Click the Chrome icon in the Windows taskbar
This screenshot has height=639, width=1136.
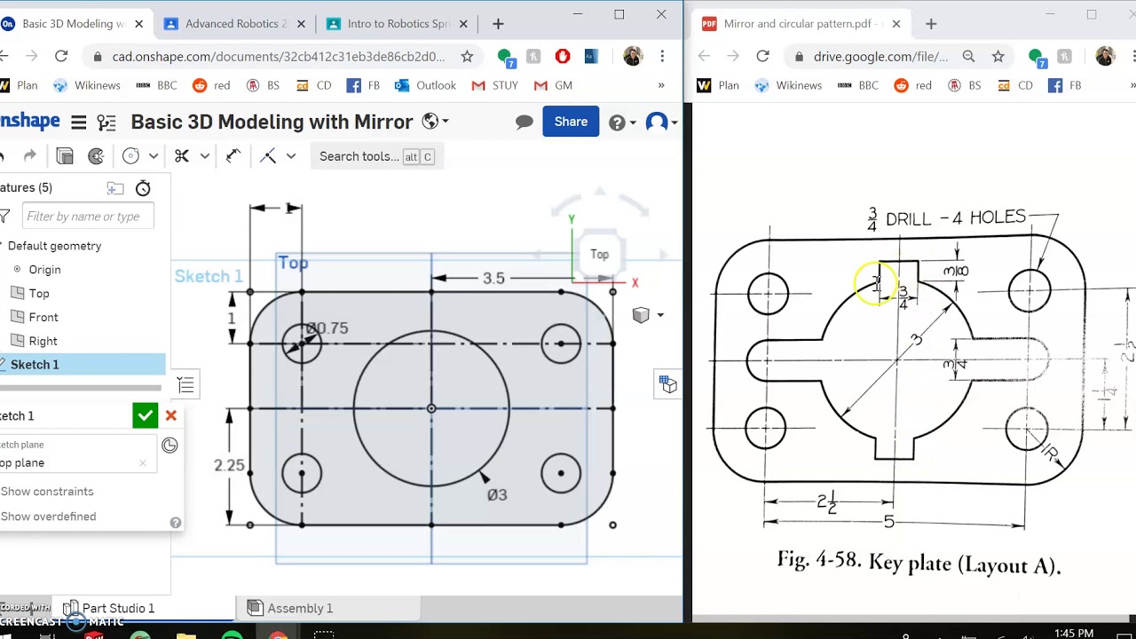279,635
